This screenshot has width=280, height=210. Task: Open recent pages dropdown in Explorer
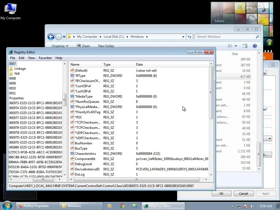(x=64, y=37)
